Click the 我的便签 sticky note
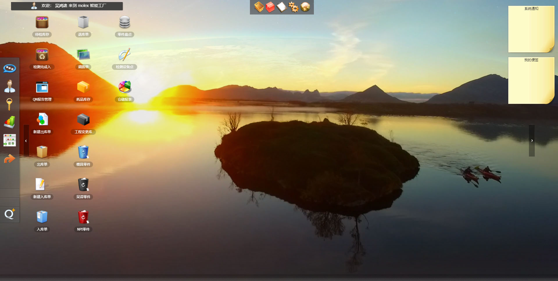The height and width of the screenshot is (281, 558). [x=531, y=81]
